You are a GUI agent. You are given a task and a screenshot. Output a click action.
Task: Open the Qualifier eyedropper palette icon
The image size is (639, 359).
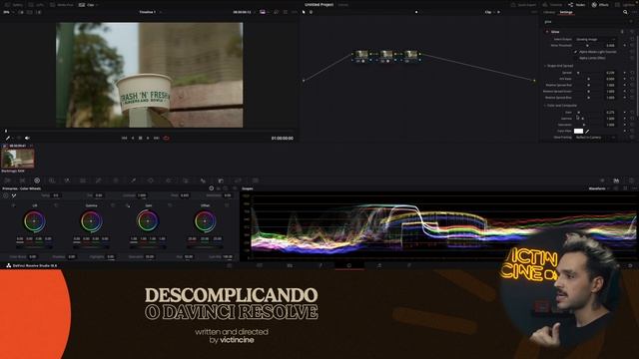tap(133, 180)
